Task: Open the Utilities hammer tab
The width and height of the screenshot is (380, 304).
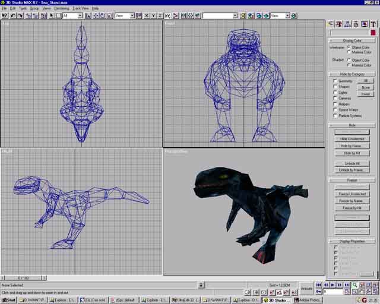Action: [372, 24]
